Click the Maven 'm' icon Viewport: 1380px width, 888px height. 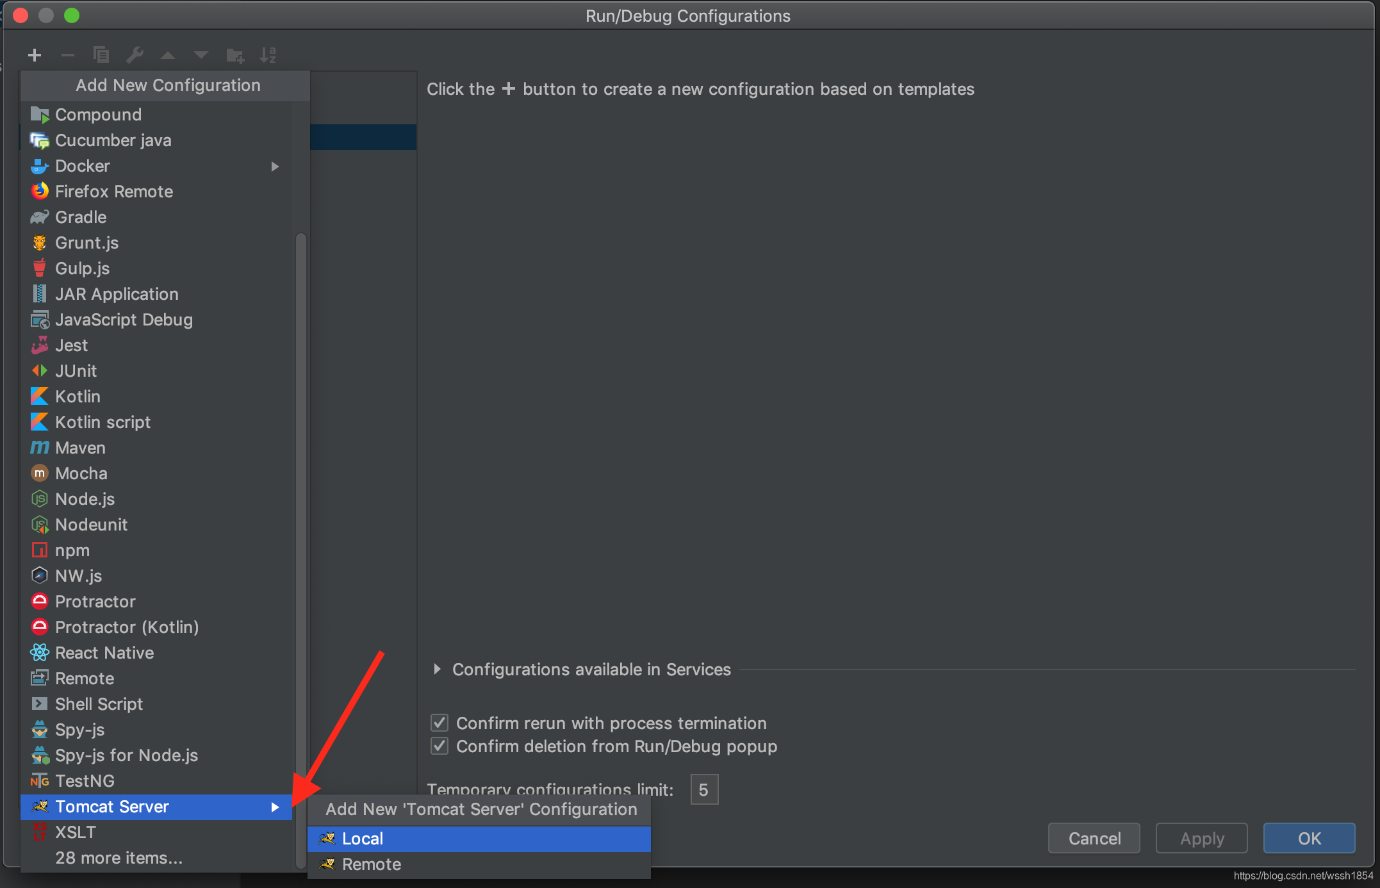tap(40, 448)
